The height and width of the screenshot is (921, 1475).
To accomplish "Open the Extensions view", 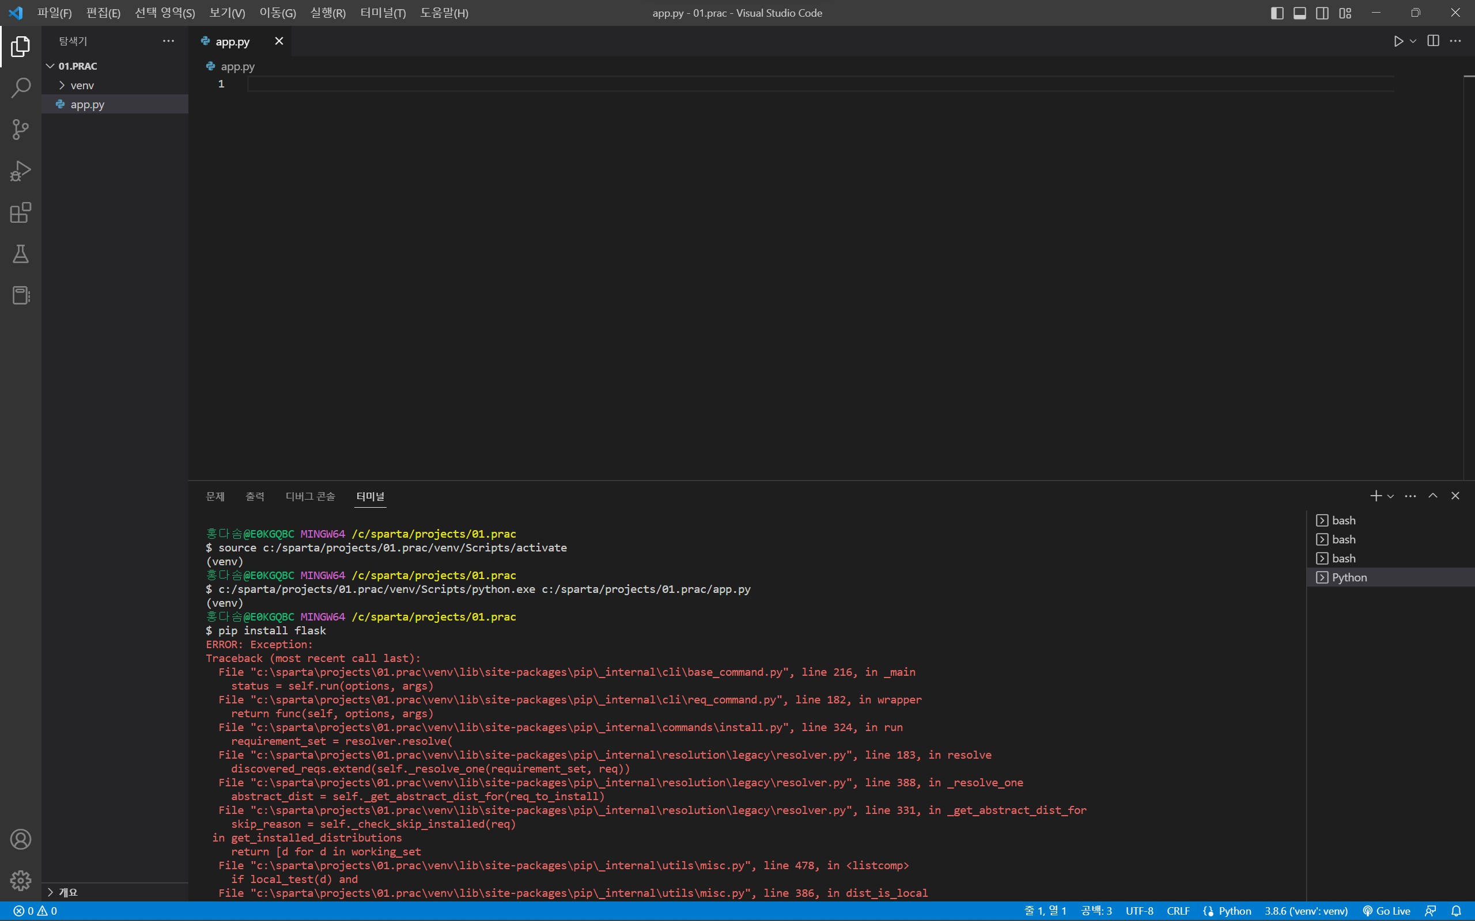I will tap(21, 212).
